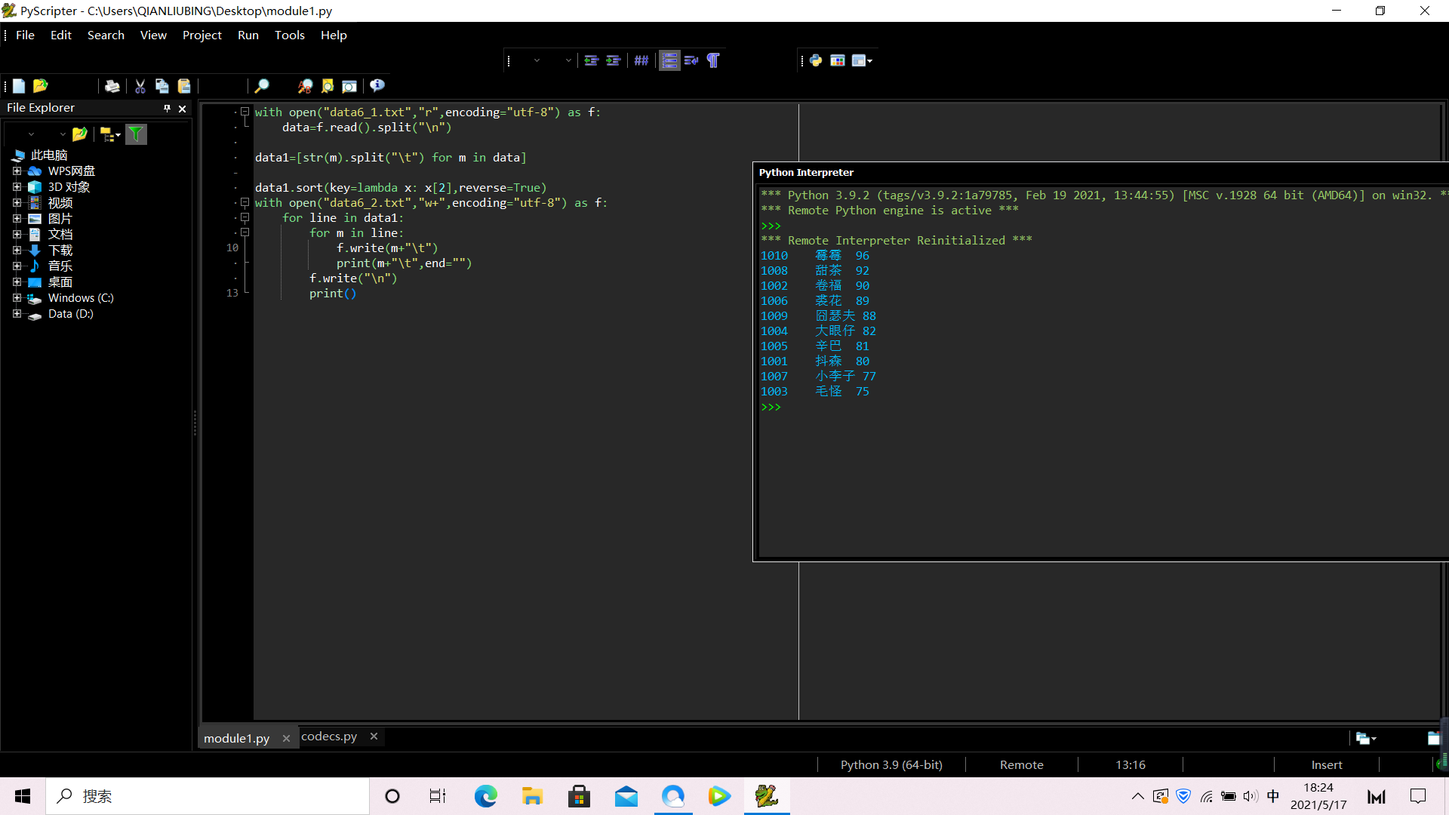Open Microsoft Edge from the taskbar
Viewport: 1449px width, 815px height.
tap(485, 796)
